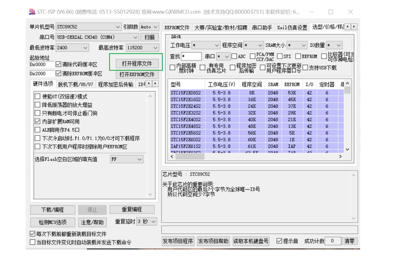Click 读取本机硬盘号 button
The width and height of the screenshot is (393, 258).
pyautogui.click(x=251, y=241)
